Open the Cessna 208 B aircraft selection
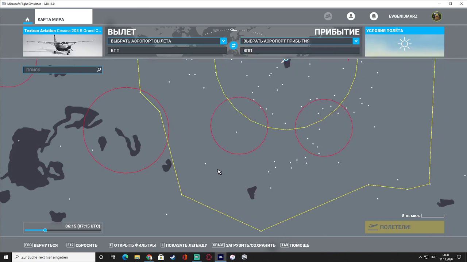 coord(63,42)
